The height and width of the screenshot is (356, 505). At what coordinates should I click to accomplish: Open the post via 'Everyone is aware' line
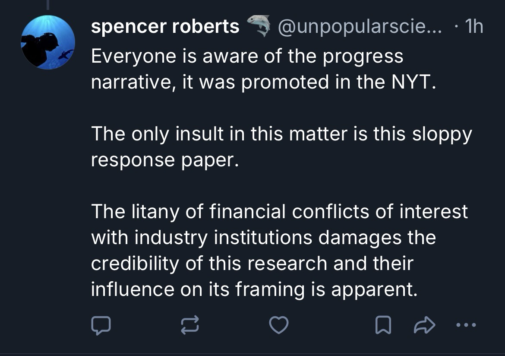point(247,57)
